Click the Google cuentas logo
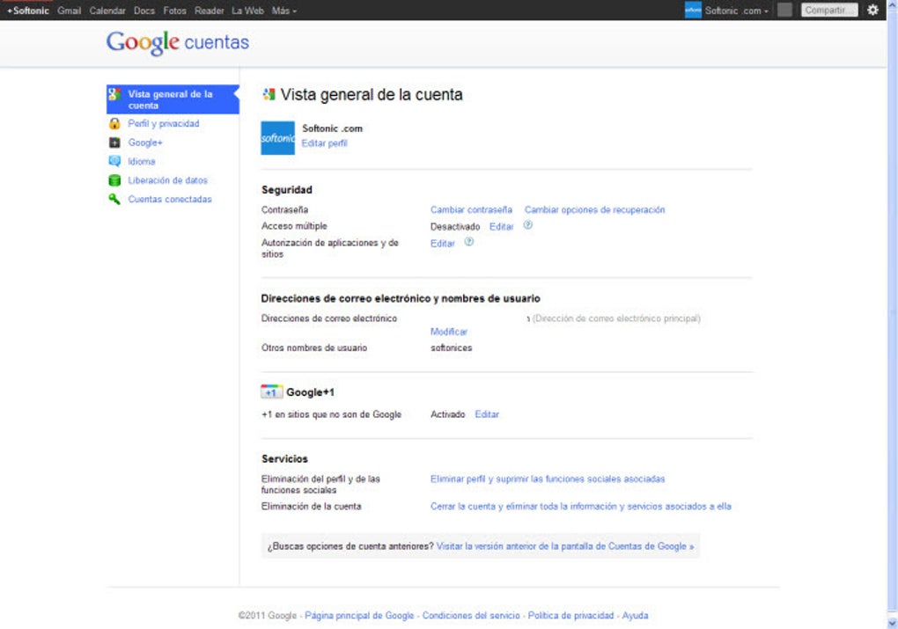898x629 pixels. pos(178,42)
